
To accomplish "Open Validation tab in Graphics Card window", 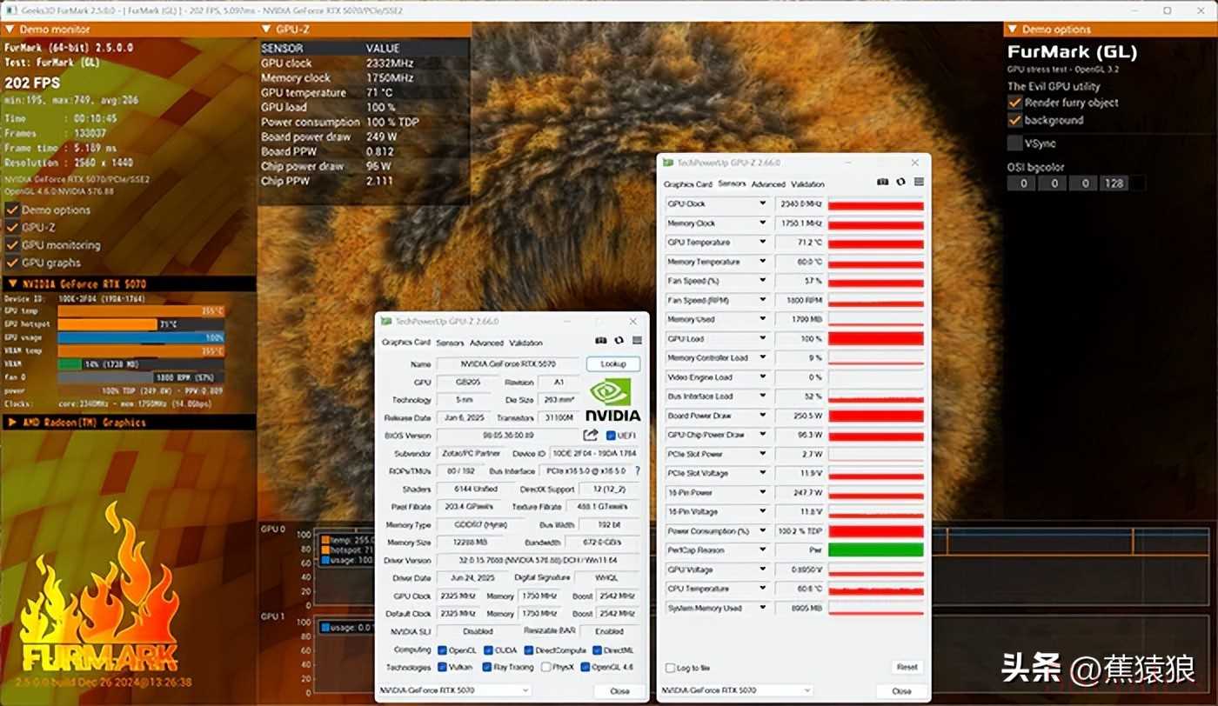I will pyautogui.click(x=525, y=343).
